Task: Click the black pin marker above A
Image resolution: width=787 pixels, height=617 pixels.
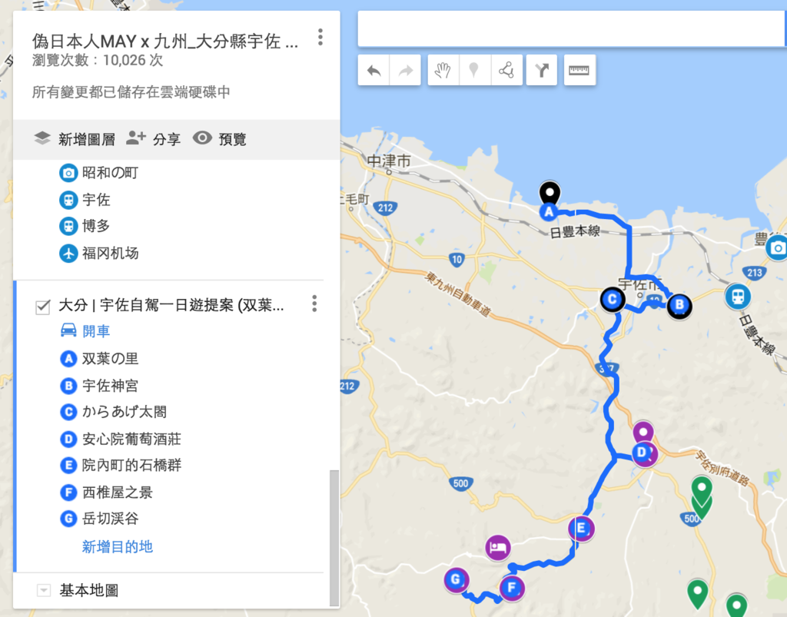Action: tap(550, 192)
